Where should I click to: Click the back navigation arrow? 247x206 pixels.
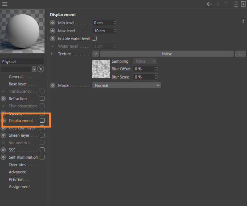tap(210, 4)
